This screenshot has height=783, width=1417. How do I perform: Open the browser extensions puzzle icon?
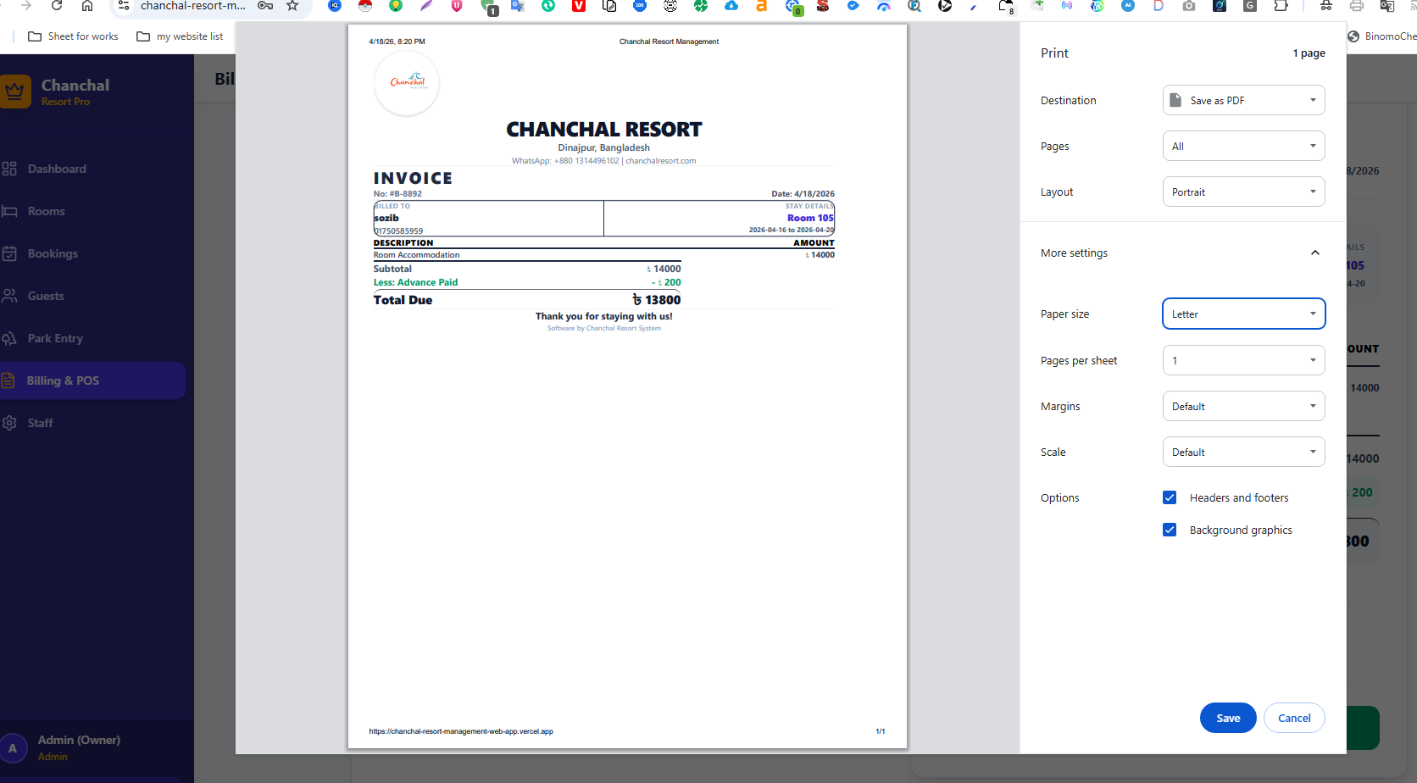click(x=1281, y=6)
